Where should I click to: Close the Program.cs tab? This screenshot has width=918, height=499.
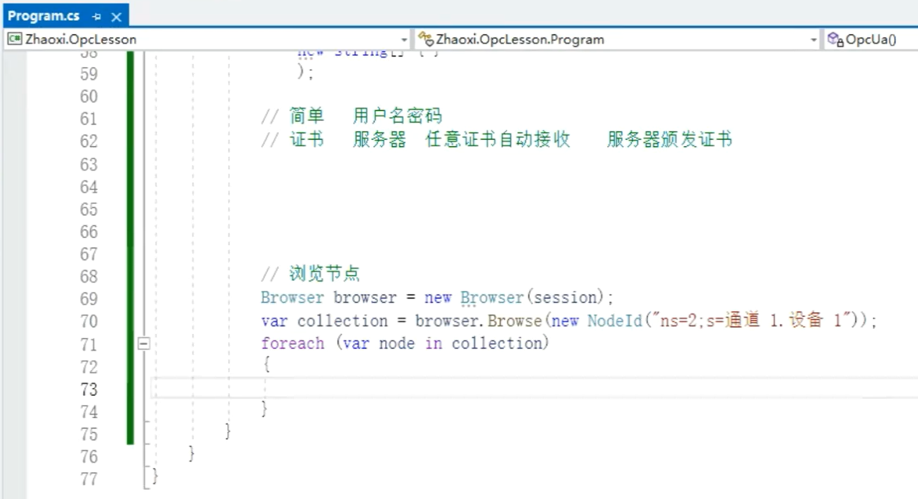116,17
